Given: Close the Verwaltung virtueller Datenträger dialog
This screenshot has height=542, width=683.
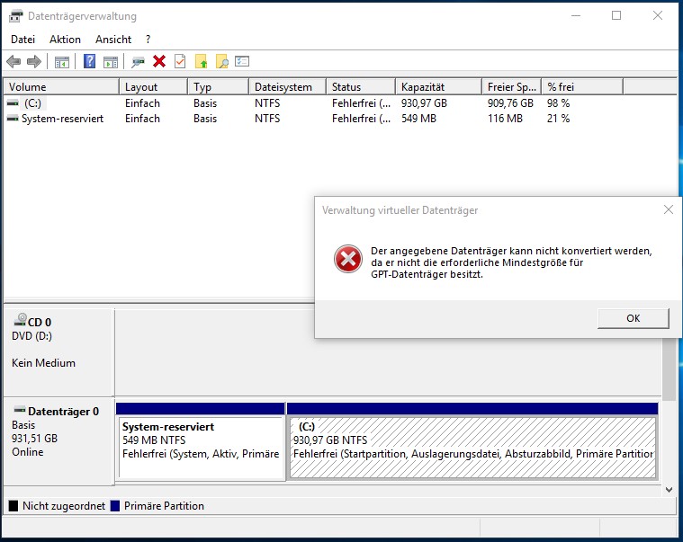Looking at the screenshot, I should [669, 209].
